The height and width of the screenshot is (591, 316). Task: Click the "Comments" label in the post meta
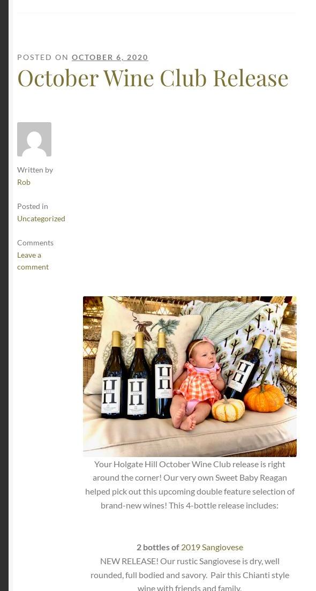pos(35,243)
